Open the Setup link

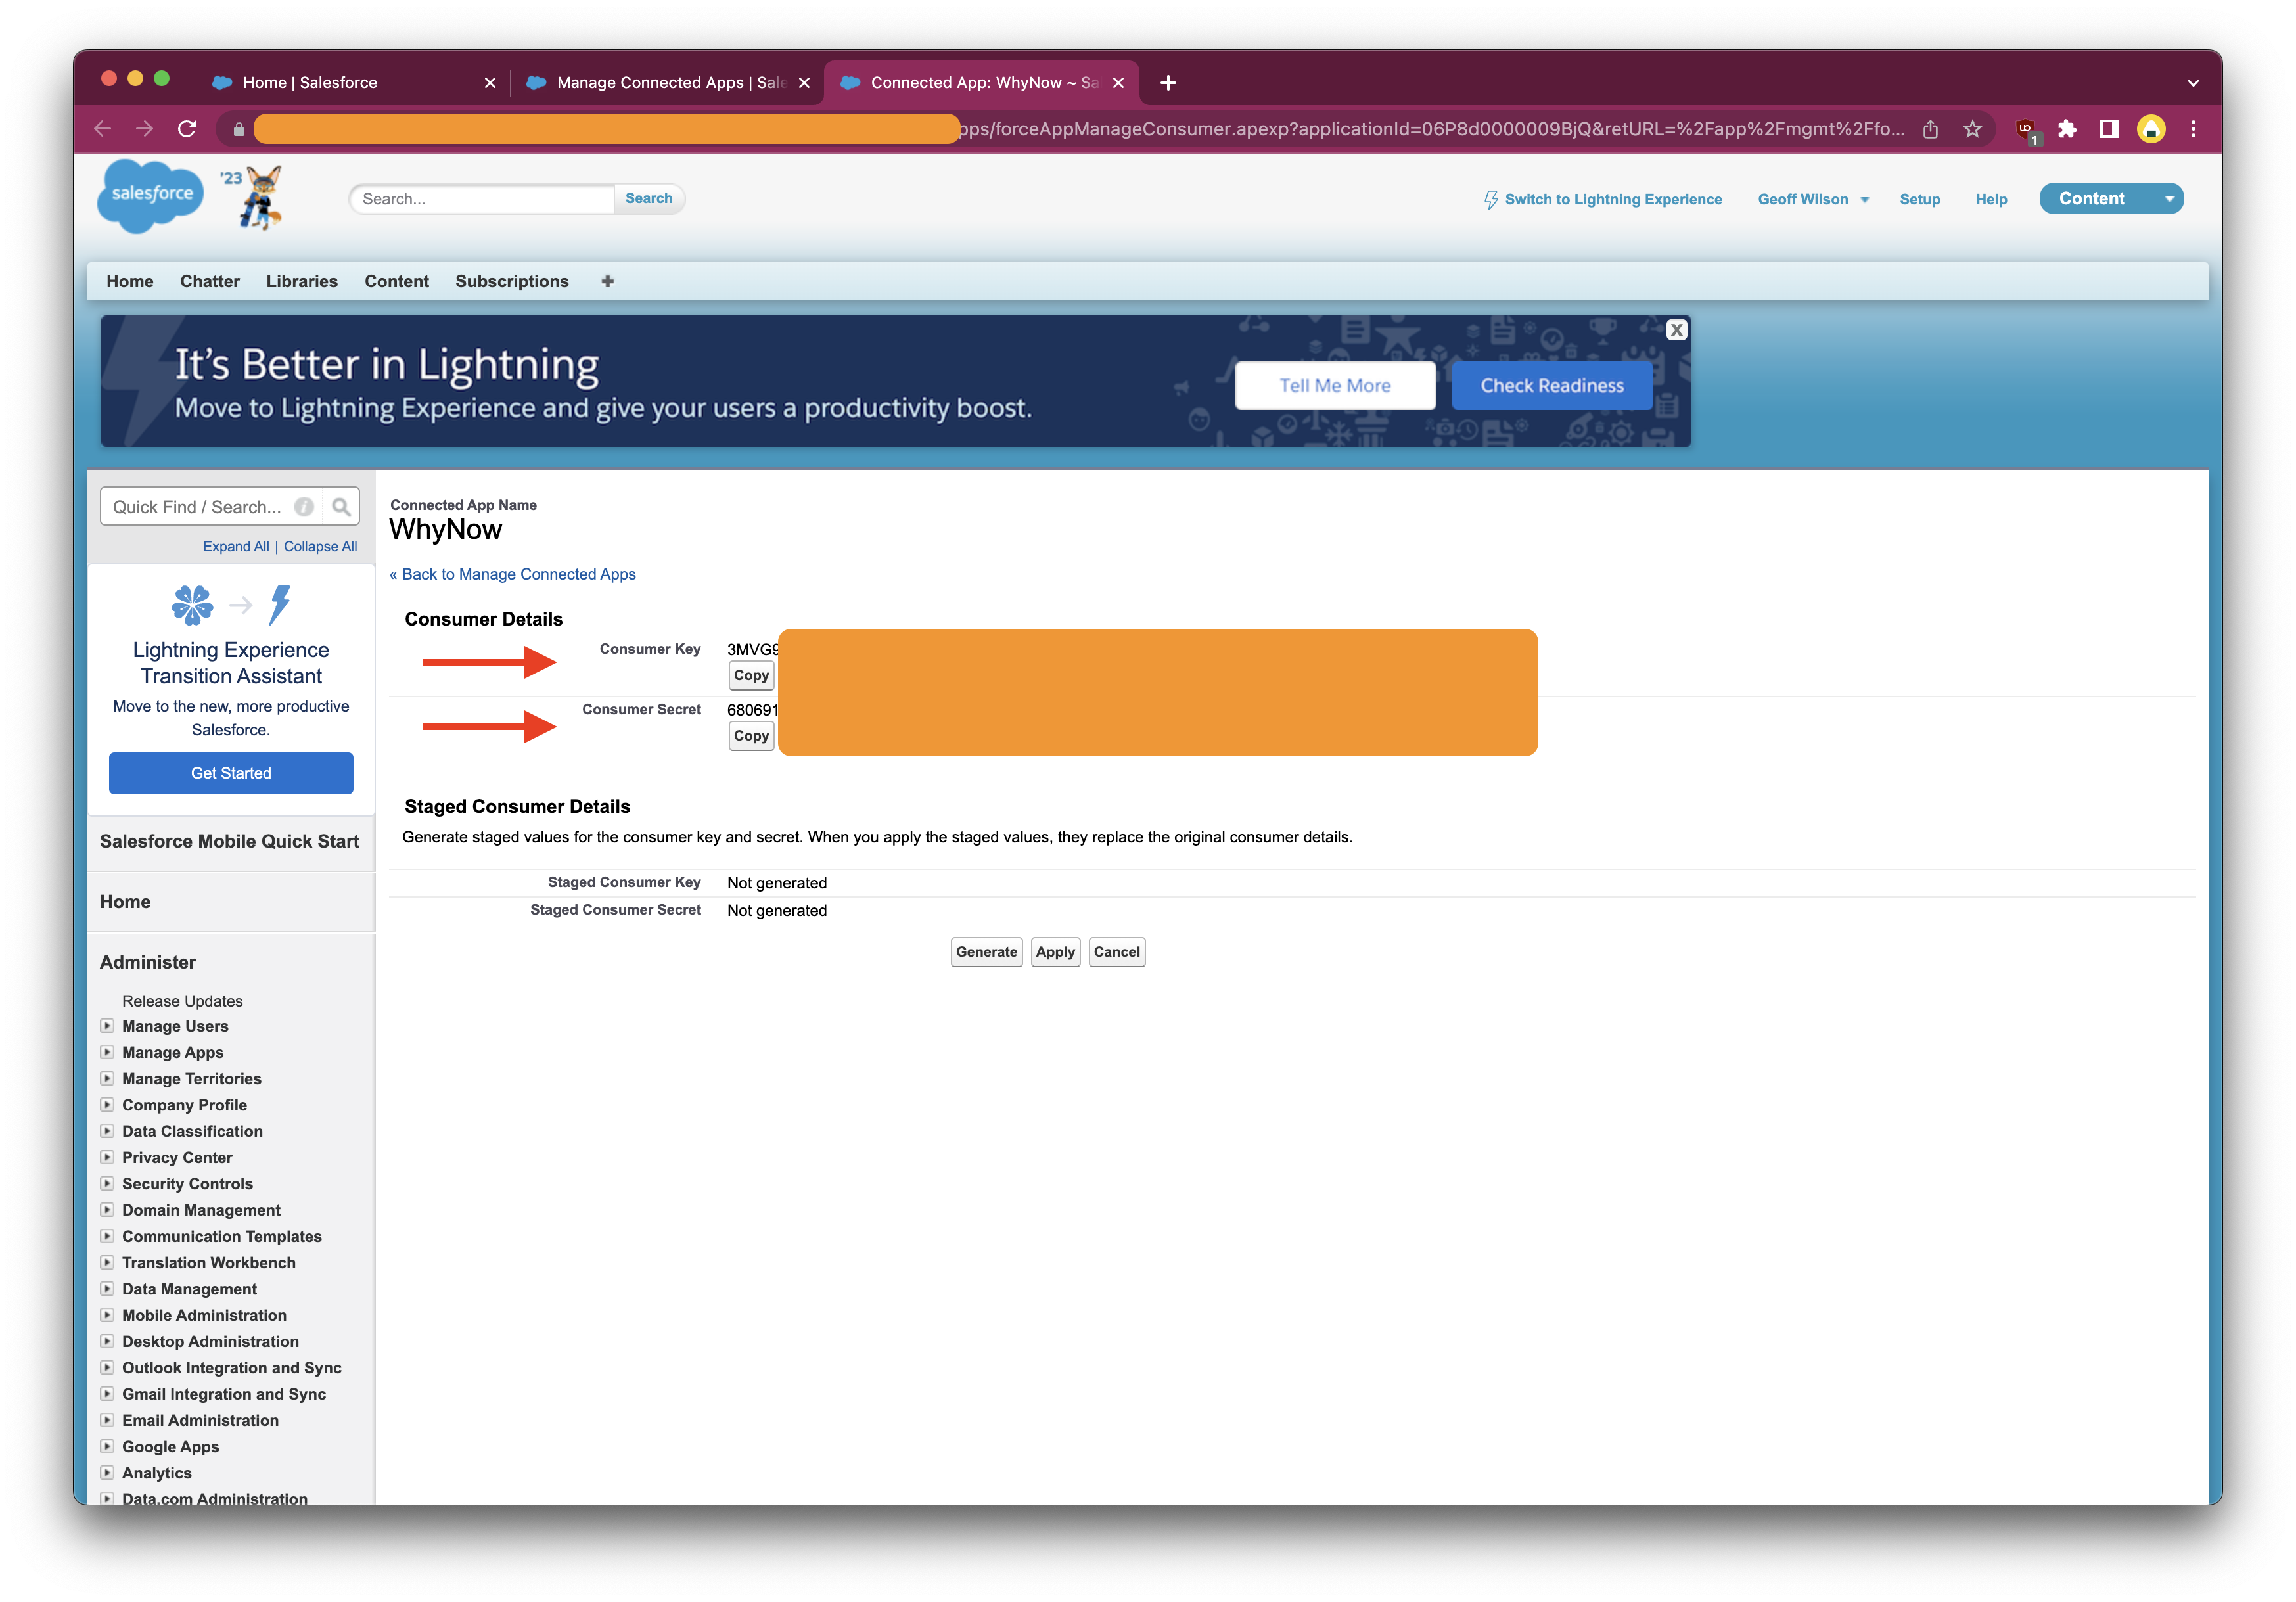(x=1920, y=199)
